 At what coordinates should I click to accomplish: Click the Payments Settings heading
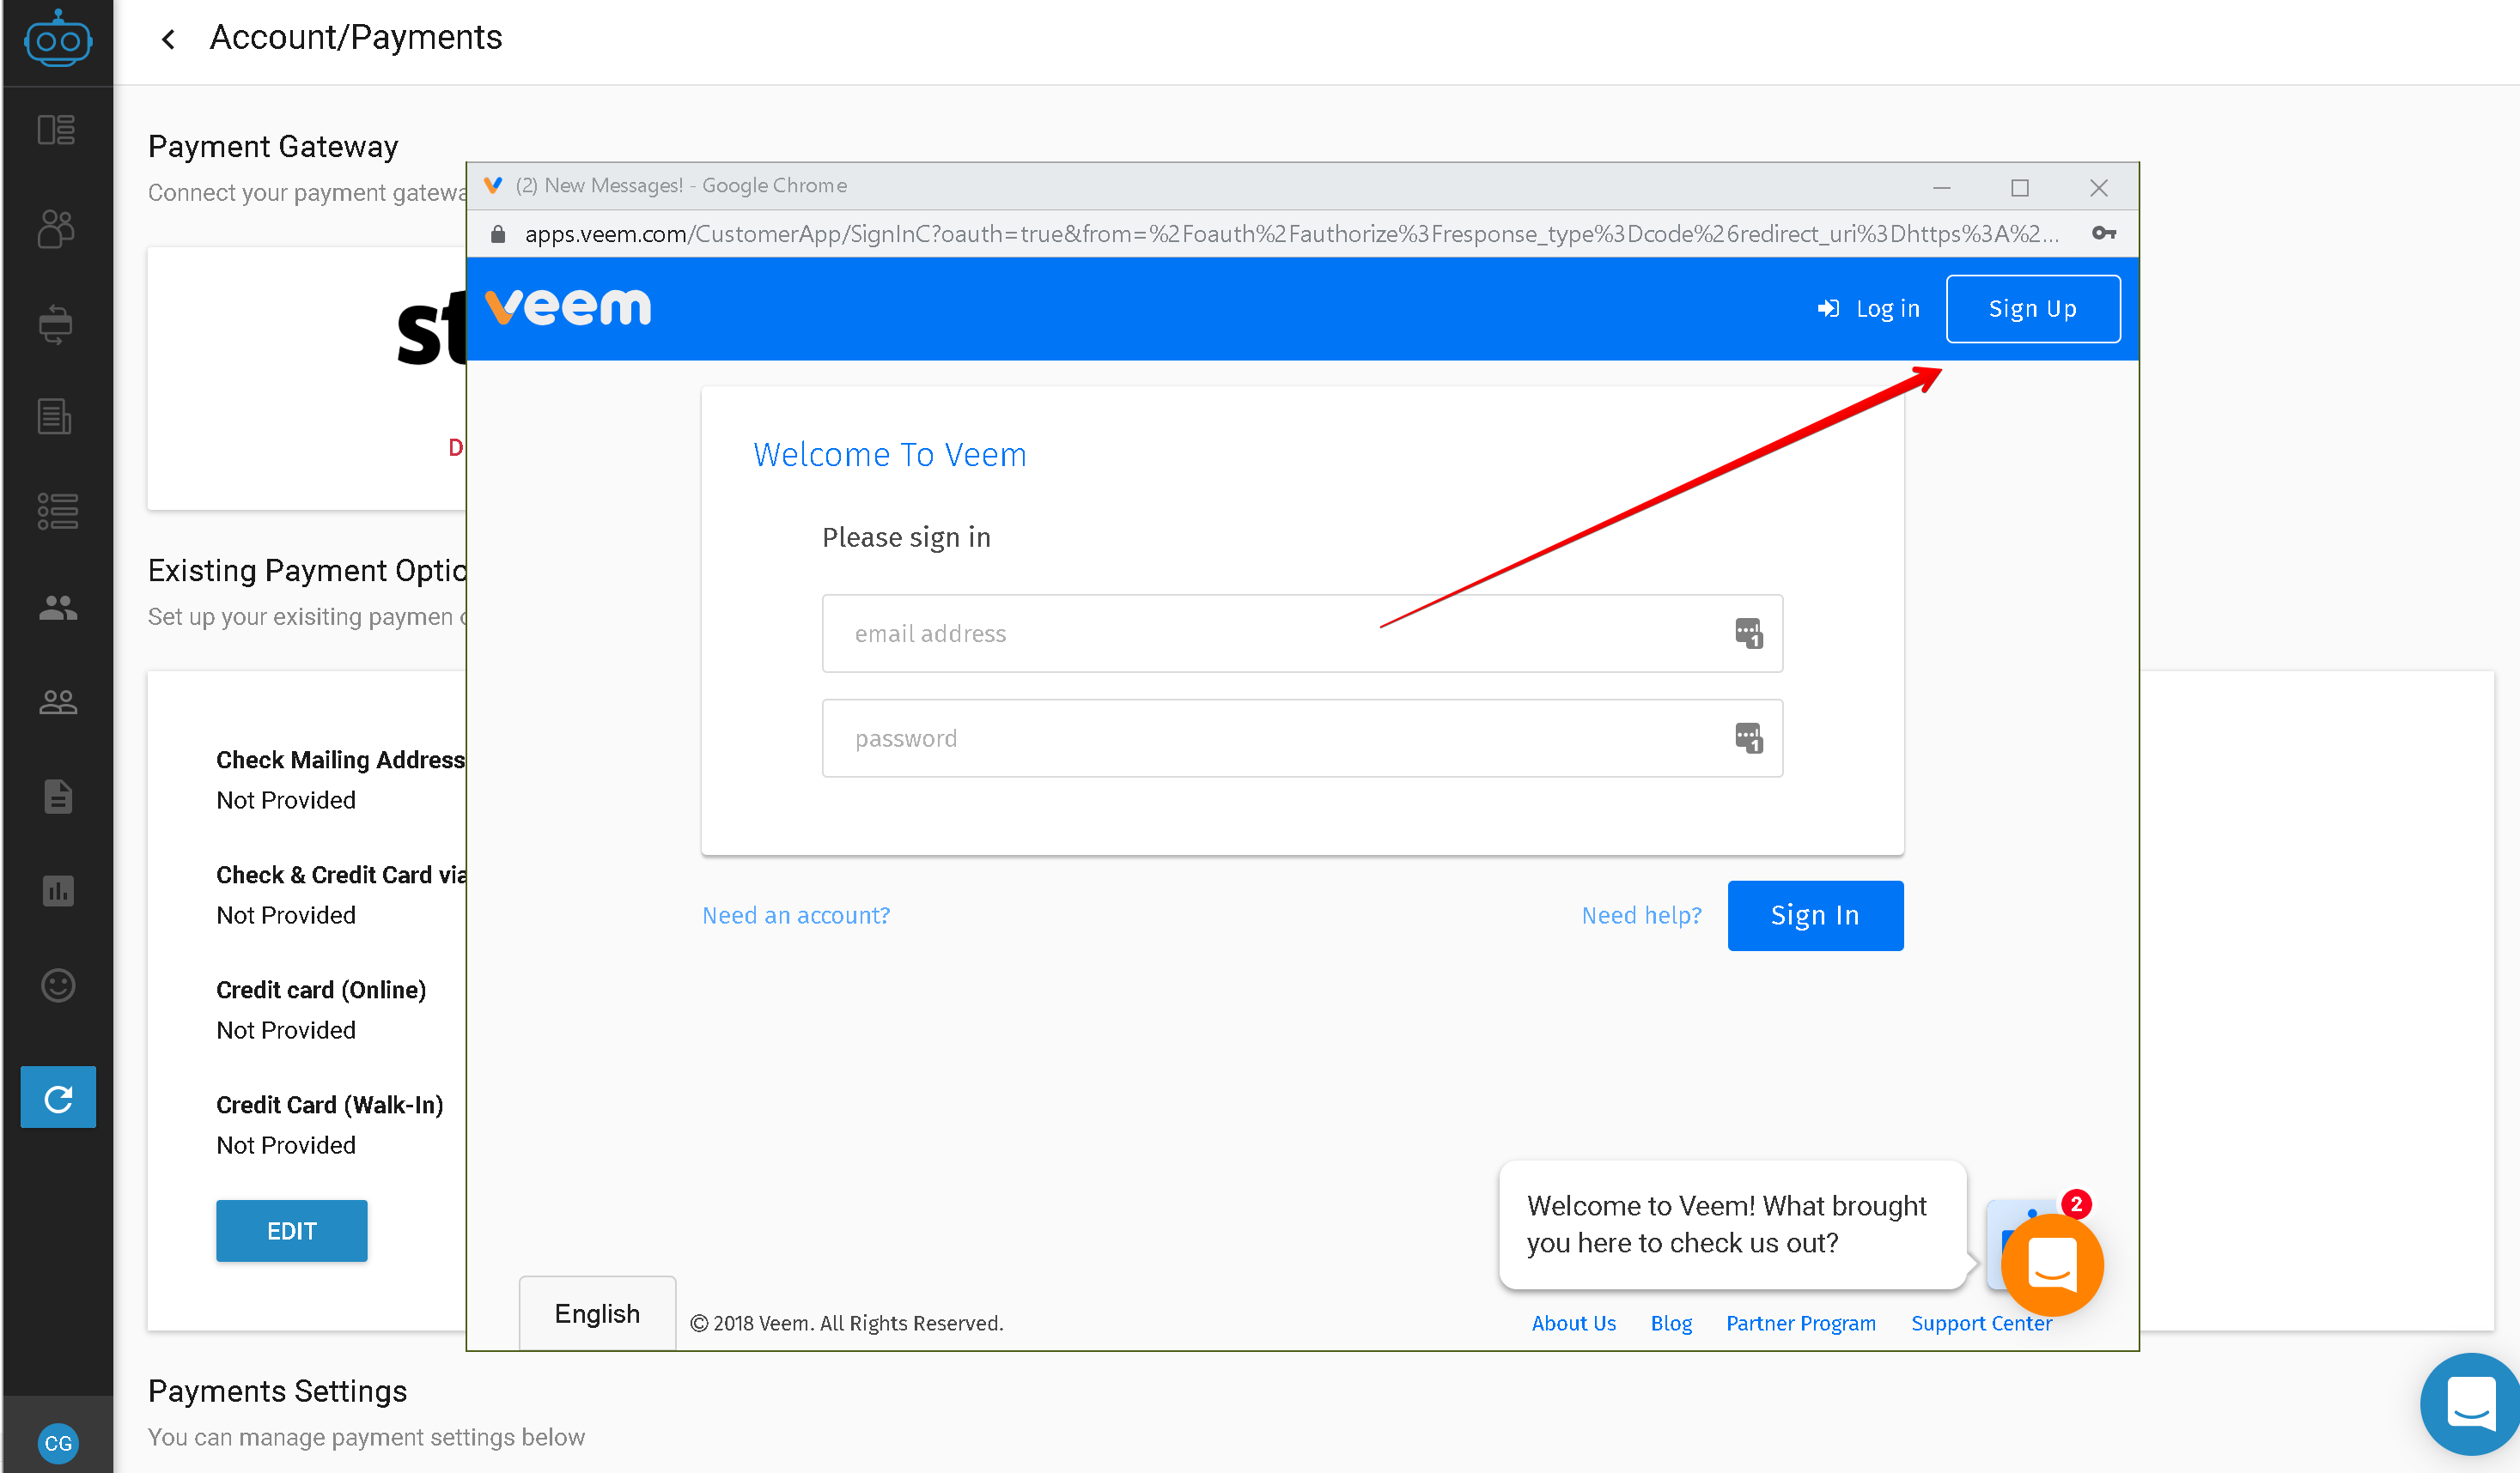point(277,1391)
